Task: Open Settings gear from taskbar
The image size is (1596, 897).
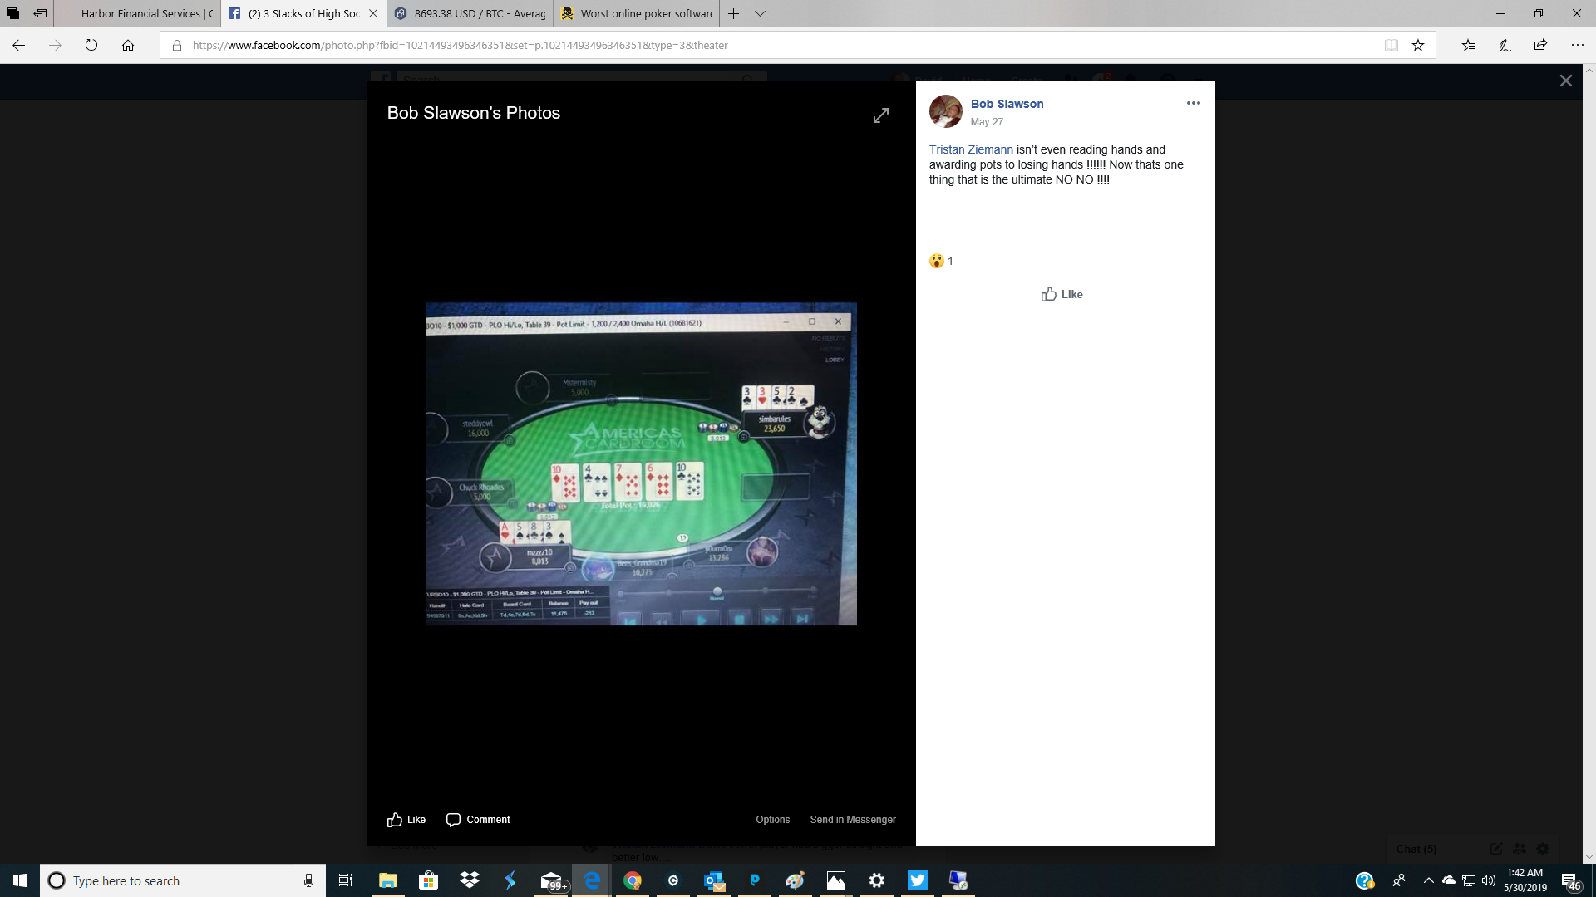Action: (877, 880)
